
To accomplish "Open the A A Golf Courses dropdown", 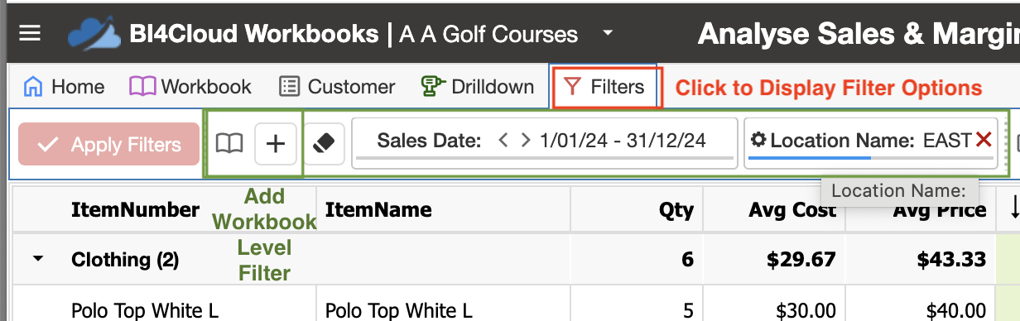I will [x=608, y=34].
